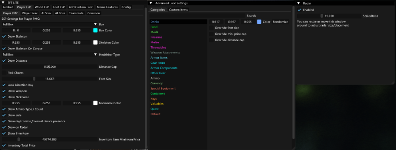396x150 pixels.
Task: Toggle the Draw Nickname checkbox
Action: click(4, 97)
